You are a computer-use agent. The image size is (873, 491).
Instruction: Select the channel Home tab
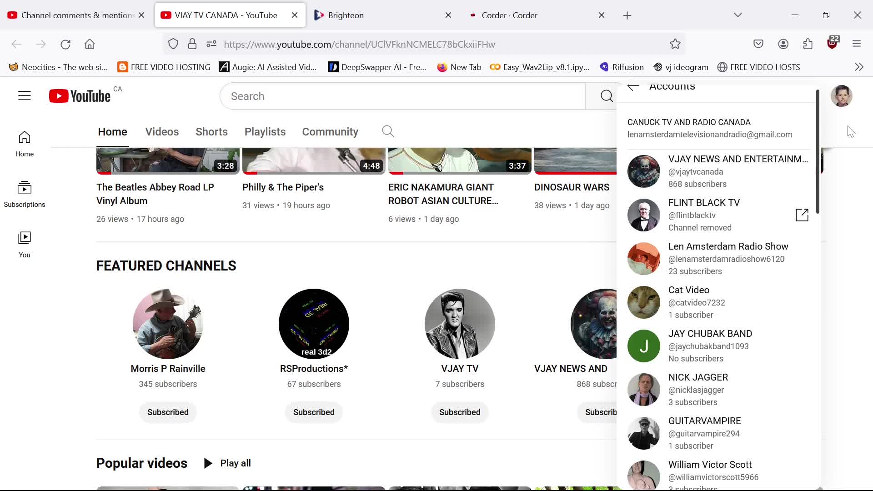112,132
